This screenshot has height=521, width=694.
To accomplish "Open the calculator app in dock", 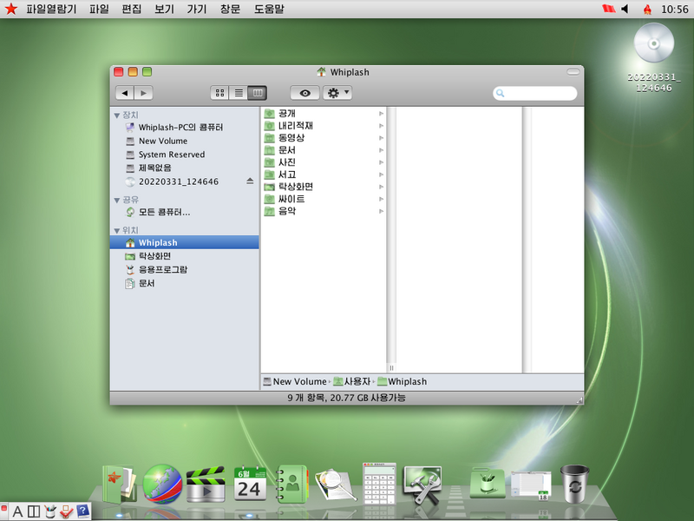I will [x=379, y=483].
